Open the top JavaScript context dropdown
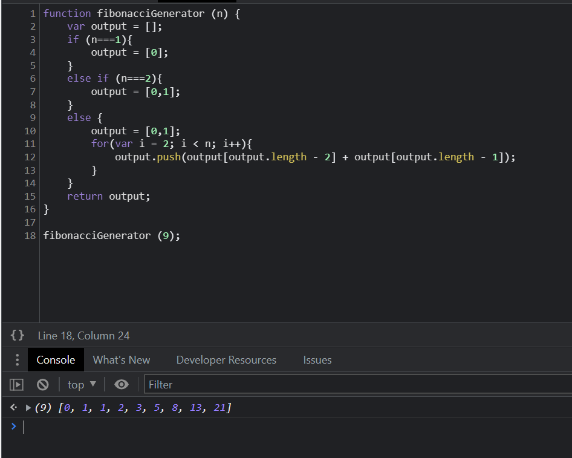Screen dimensions: 572x458 pyautogui.click(x=82, y=385)
